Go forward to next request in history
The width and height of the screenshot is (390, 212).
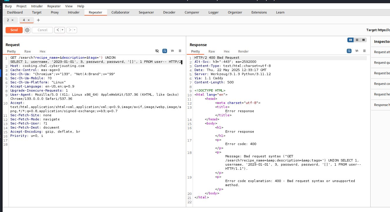click(70, 30)
